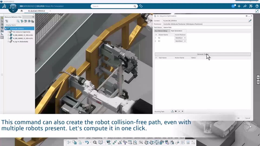Screen dimensions: 260x146
Task: Expand the N_Jig1 A (RobotSide) node
Action: click(x=8, y=42)
